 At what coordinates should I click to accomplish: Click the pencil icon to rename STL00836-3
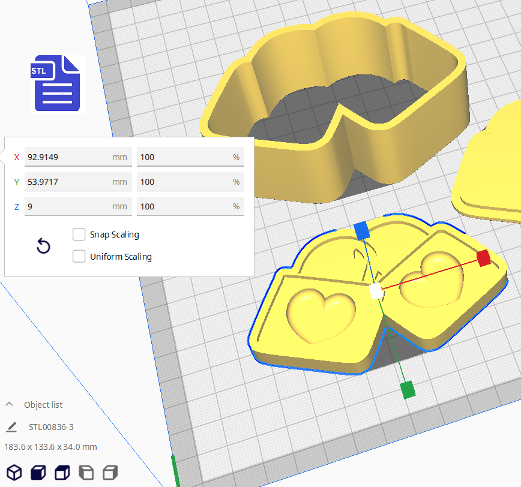(11, 427)
